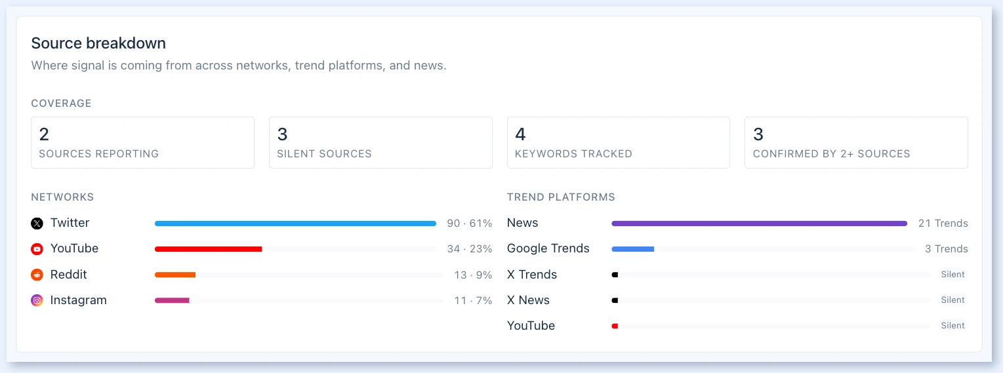This screenshot has width=1003, height=373.
Task: Click the Reddit logo icon
Action: point(37,275)
